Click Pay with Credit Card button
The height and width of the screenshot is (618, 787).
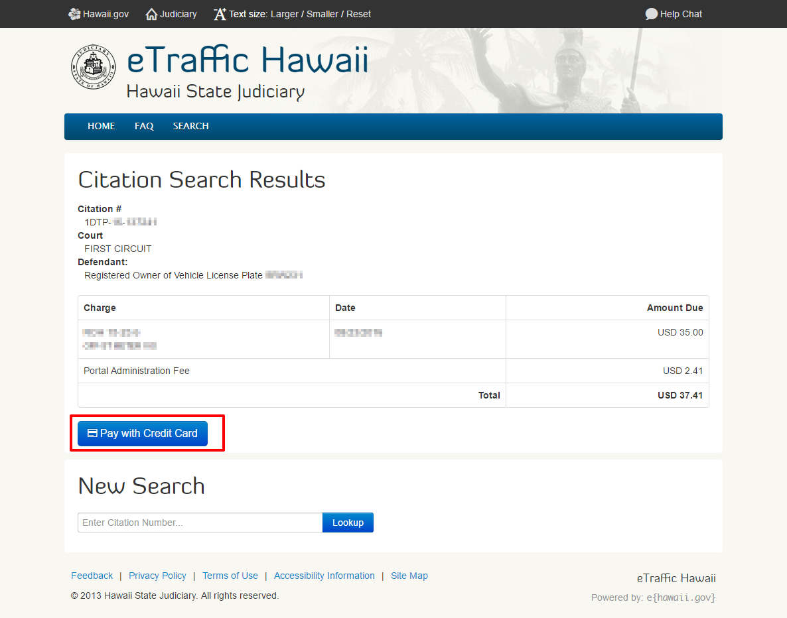[x=143, y=434]
